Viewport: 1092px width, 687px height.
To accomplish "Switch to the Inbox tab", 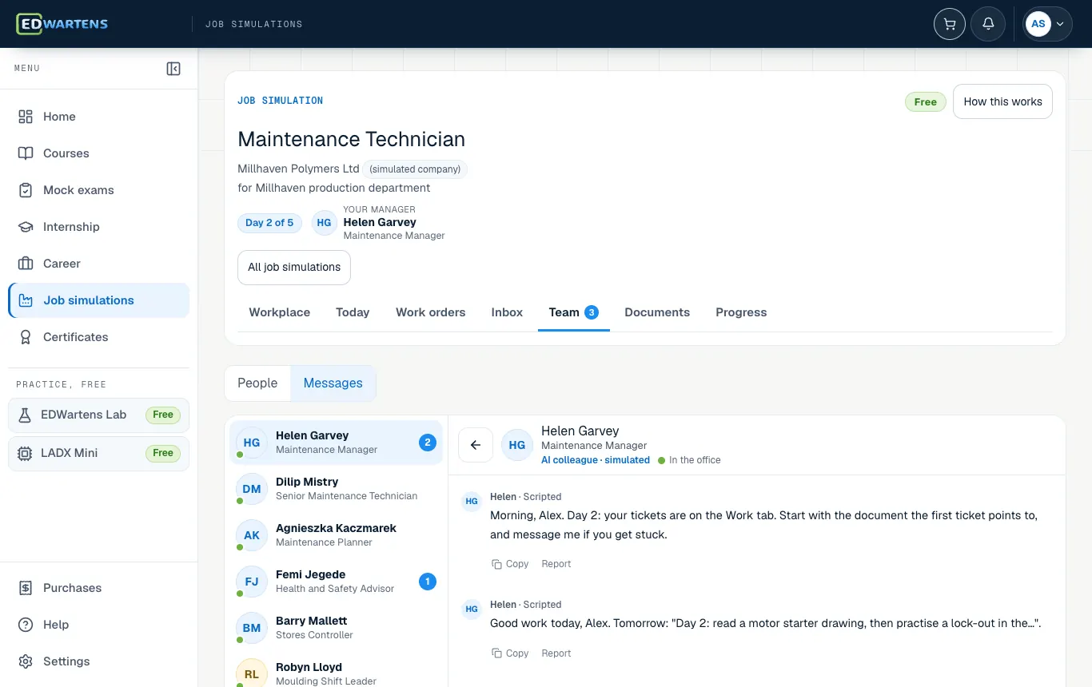I will (x=507, y=312).
